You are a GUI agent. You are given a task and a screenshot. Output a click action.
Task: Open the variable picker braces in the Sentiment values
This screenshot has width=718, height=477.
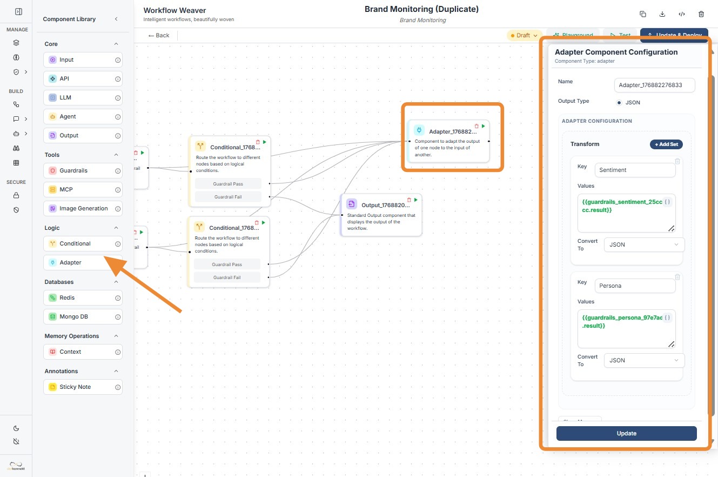coord(668,202)
